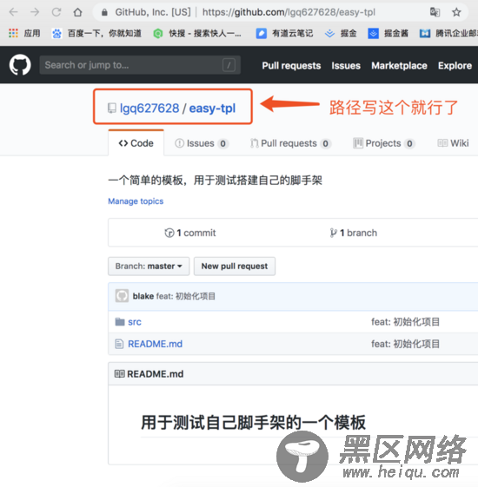Switch to the Projects tab
This screenshot has height=487, width=478.
[x=384, y=143]
